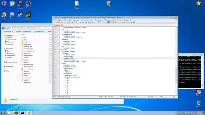Click the editor vertical scrollbar thumb
This screenshot has width=205, height=115.
pyautogui.click(x=176, y=75)
